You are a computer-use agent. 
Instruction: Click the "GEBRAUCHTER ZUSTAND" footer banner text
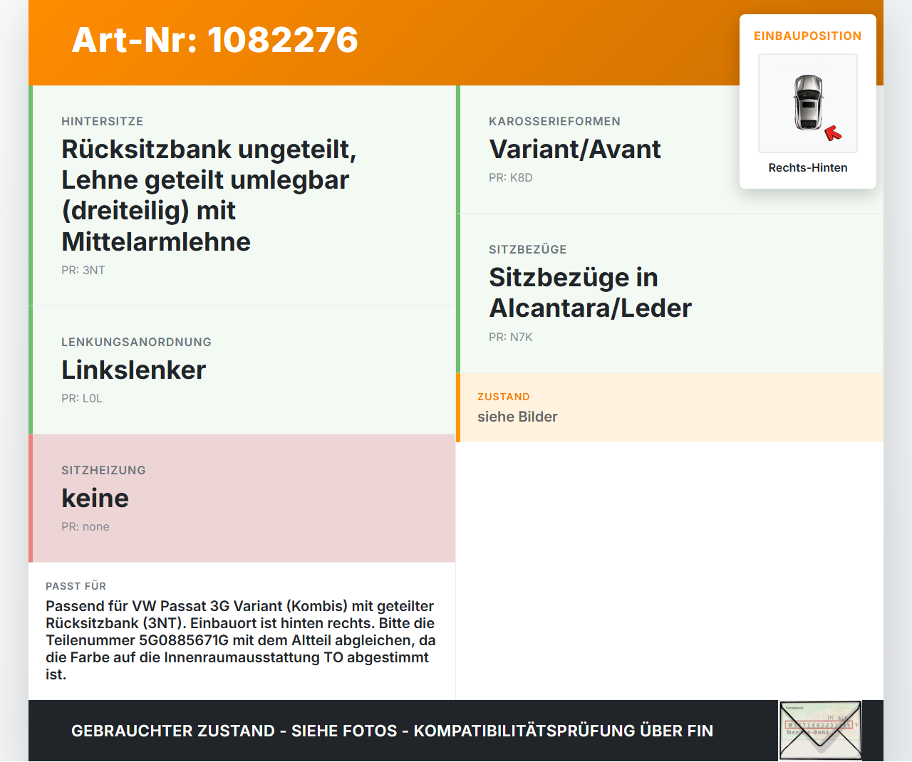coord(392,731)
